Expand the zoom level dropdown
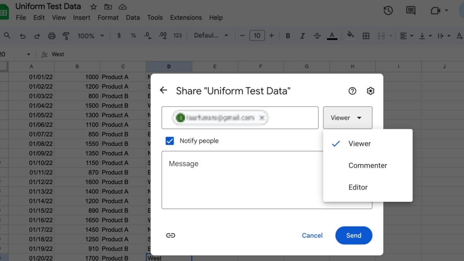464x261 pixels. click(x=90, y=35)
